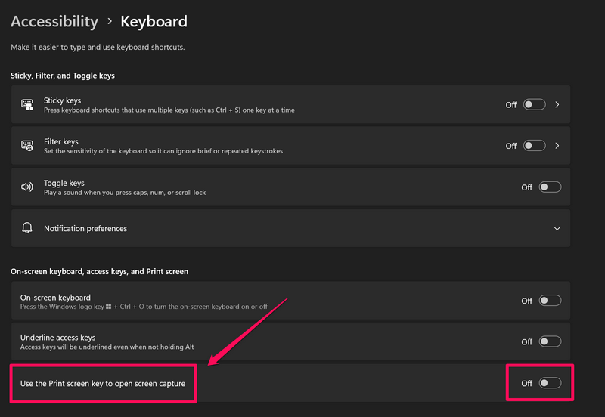Enable the Sticky keys toggle switch
This screenshot has width=605, height=417.
[534, 105]
